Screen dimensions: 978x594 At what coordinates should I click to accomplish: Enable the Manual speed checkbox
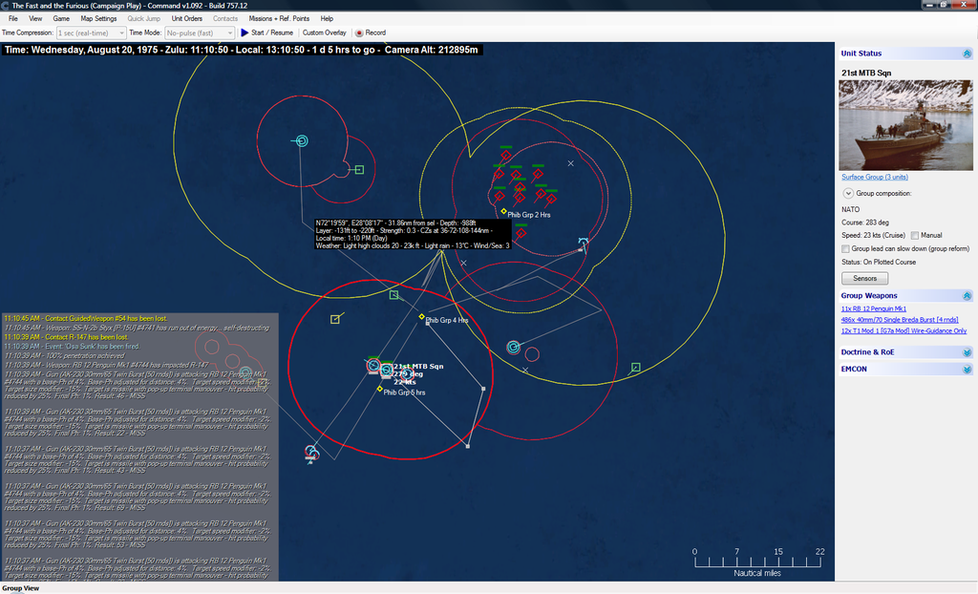[916, 235]
